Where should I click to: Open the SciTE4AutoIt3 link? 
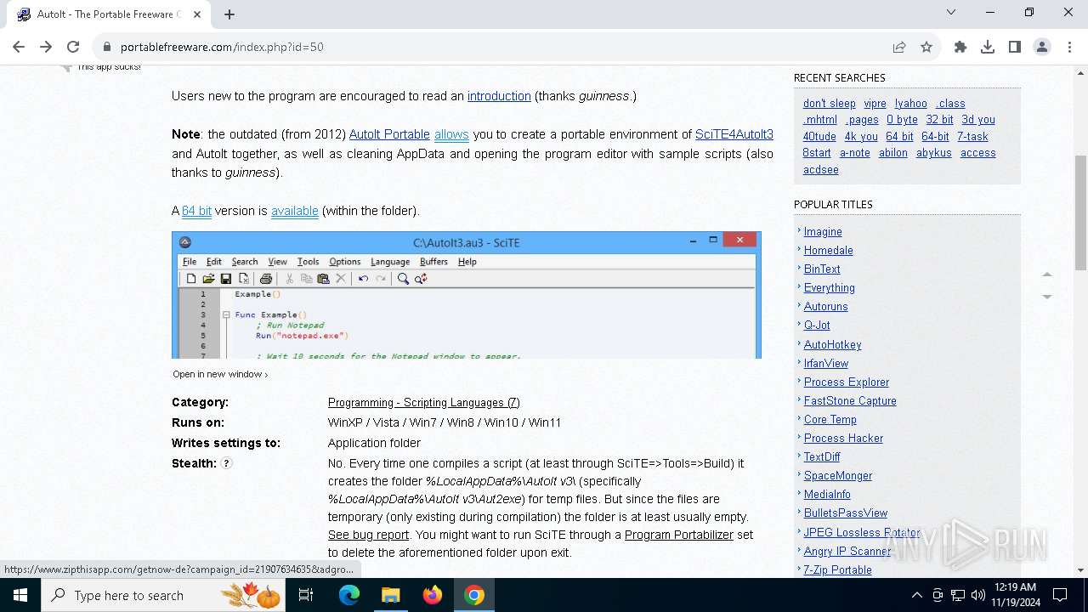(734, 134)
